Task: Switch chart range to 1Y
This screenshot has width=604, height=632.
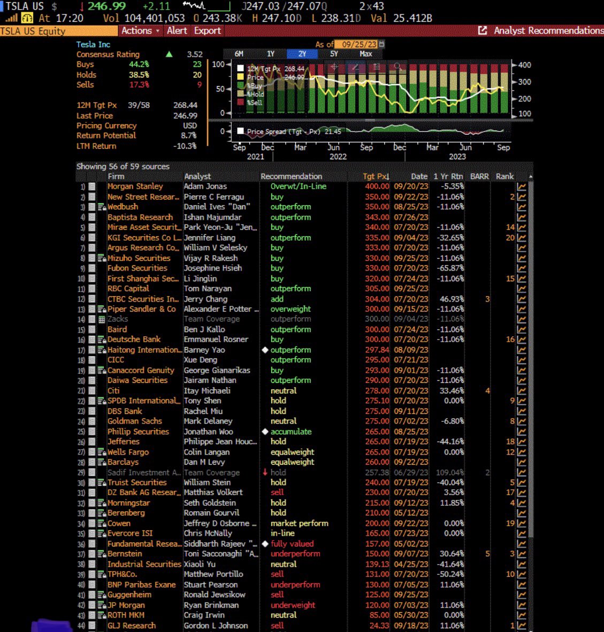Action: click(x=271, y=53)
